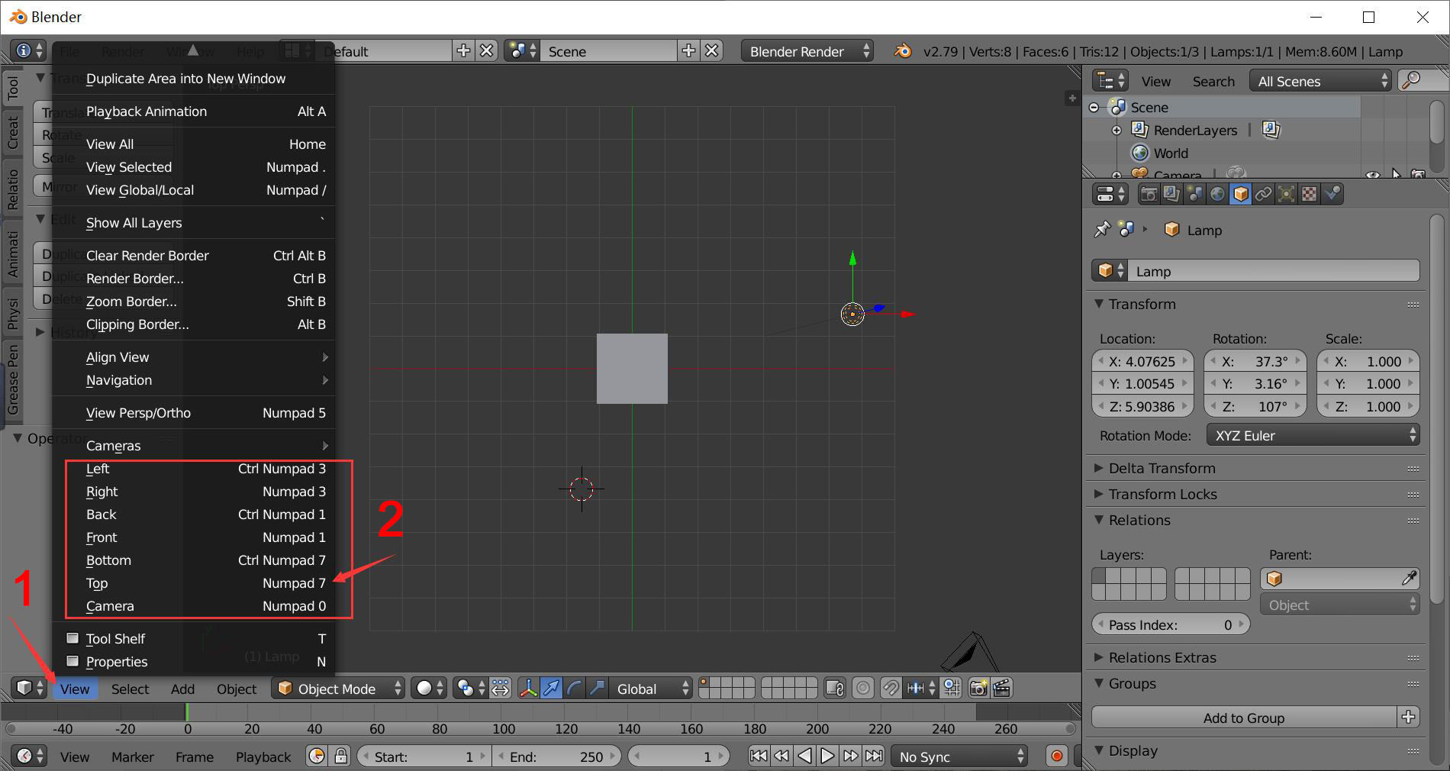Toggle manipulate center points icon
The width and height of the screenshot is (1450, 771).
click(x=500, y=689)
